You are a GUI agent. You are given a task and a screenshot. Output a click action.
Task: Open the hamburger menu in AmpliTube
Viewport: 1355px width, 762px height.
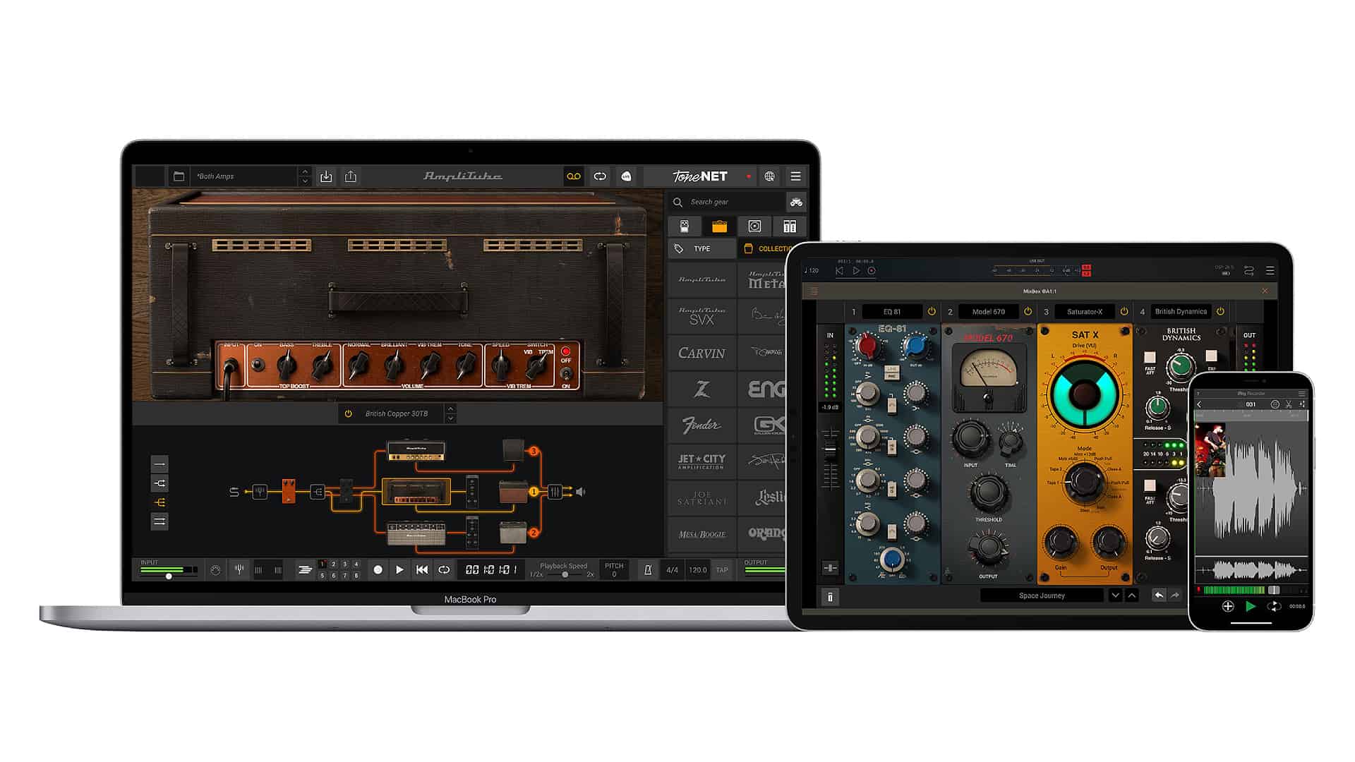pos(795,176)
